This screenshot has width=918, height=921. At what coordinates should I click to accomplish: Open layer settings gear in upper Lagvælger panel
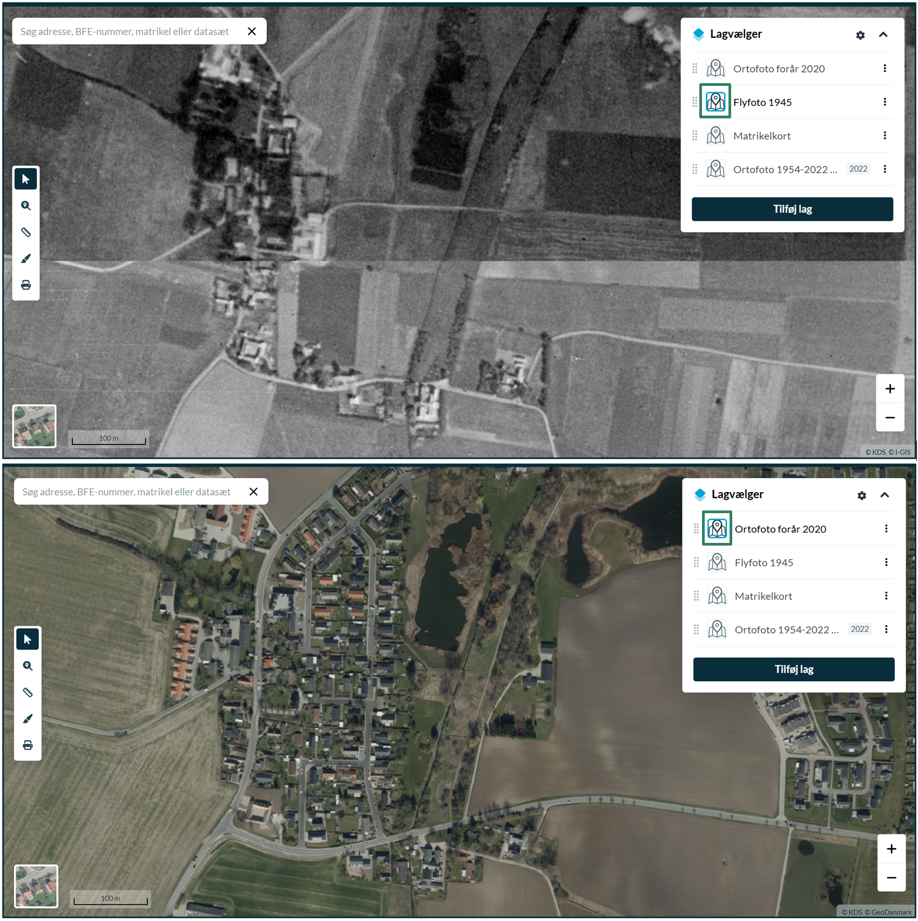pyautogui.click(x=860, y=35)
